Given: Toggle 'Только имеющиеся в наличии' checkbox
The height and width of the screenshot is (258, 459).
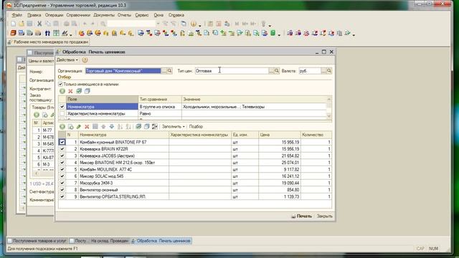Looking at the screenshot, I should coord(60,85).
